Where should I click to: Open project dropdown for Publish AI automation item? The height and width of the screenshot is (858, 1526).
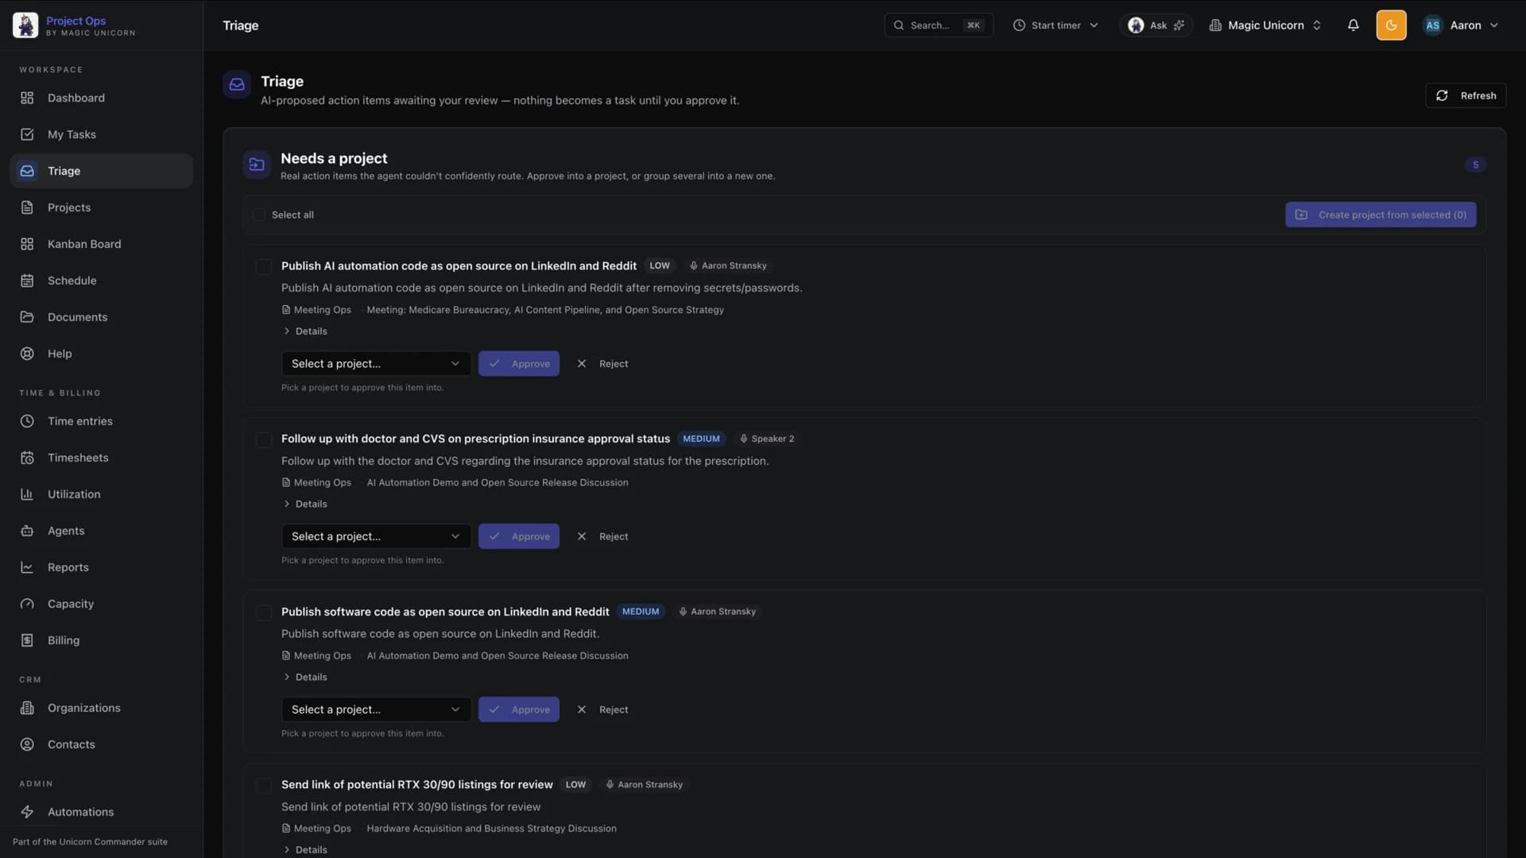point(376,364)
